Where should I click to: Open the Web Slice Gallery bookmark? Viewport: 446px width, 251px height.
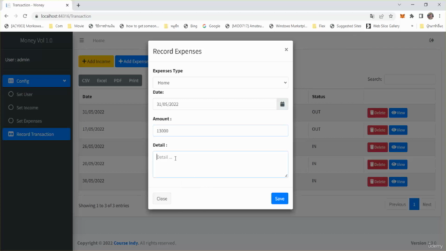[383, 26]
